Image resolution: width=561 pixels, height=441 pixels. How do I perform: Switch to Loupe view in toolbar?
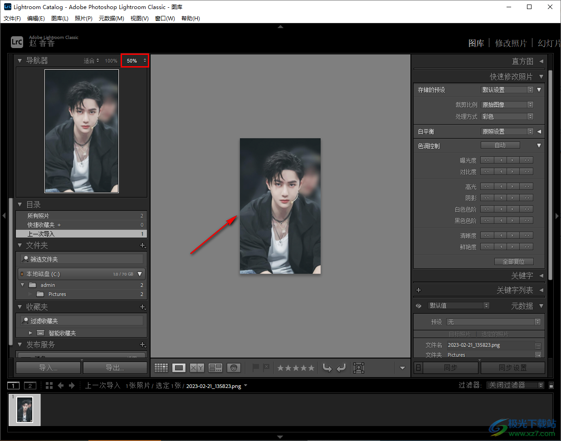click(179, 368)
